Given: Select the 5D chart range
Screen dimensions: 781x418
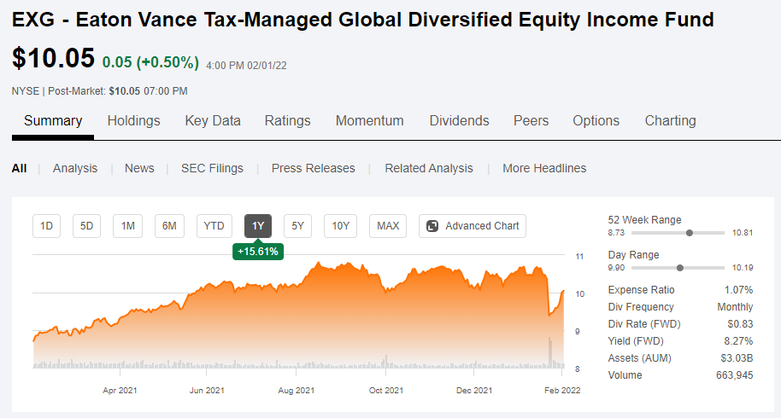Looking at the screenshot, I should (x=86, y=226).
